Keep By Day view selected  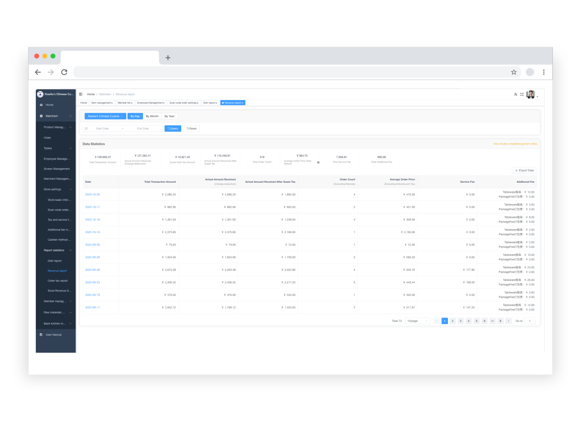(x=135, y=116)
